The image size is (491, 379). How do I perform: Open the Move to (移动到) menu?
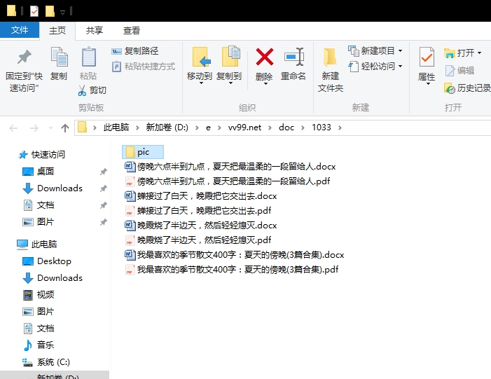click(x=200, y=65)
